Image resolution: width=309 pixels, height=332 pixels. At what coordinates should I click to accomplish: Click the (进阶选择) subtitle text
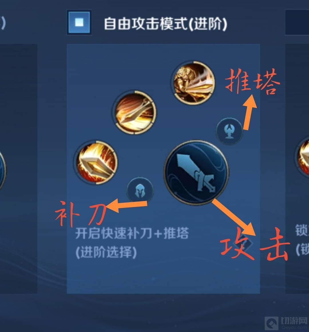106,252
